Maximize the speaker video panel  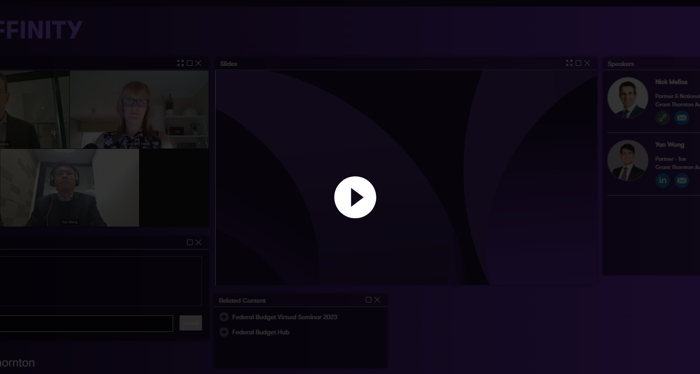click(190, 63)
